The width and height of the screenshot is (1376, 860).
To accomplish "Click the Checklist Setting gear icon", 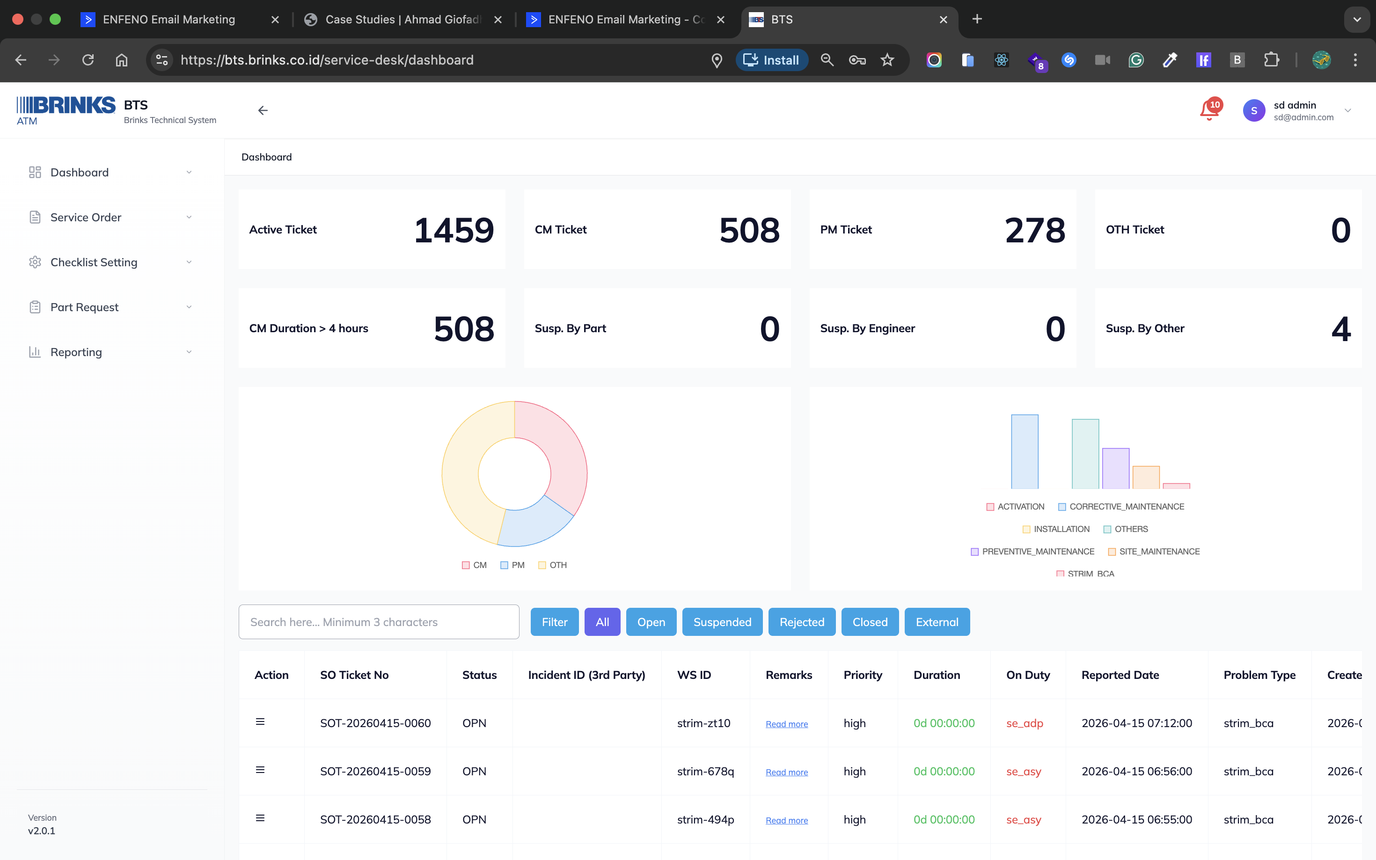I will click(35, 262).
